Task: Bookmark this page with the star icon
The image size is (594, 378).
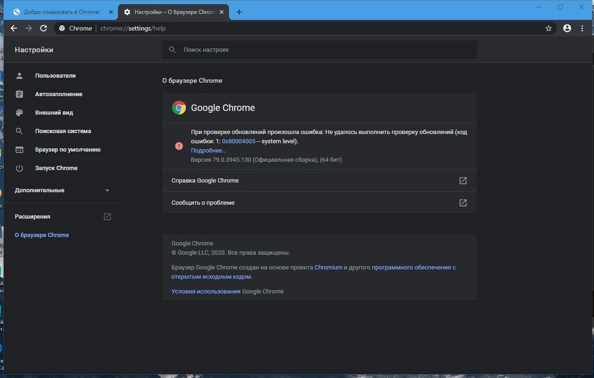Action: click(x=549, y=28)
